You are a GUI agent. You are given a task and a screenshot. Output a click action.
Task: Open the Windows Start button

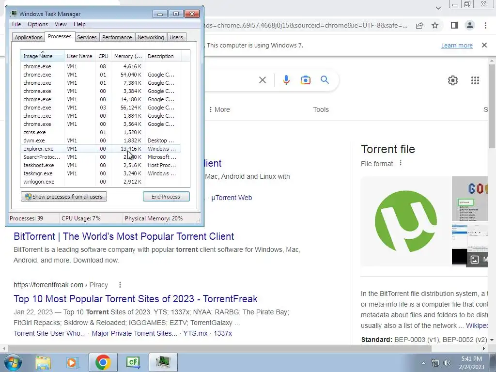click(x=13, y=362)
